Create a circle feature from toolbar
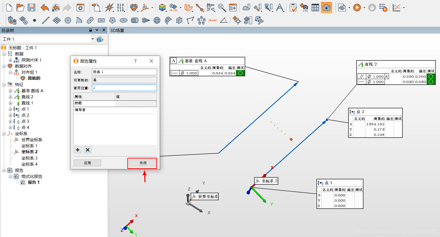Viewport: 440px width, 237px height. click(68, 20)
